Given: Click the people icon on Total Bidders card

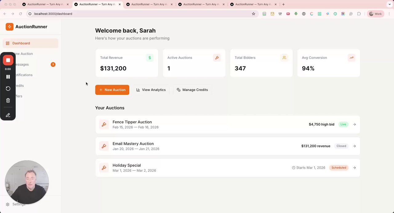Looking at the screenshot, I should [x=284, y=58].
